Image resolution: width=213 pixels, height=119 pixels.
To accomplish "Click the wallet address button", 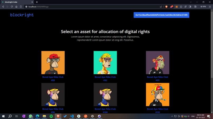I will [x=161, y=15].
